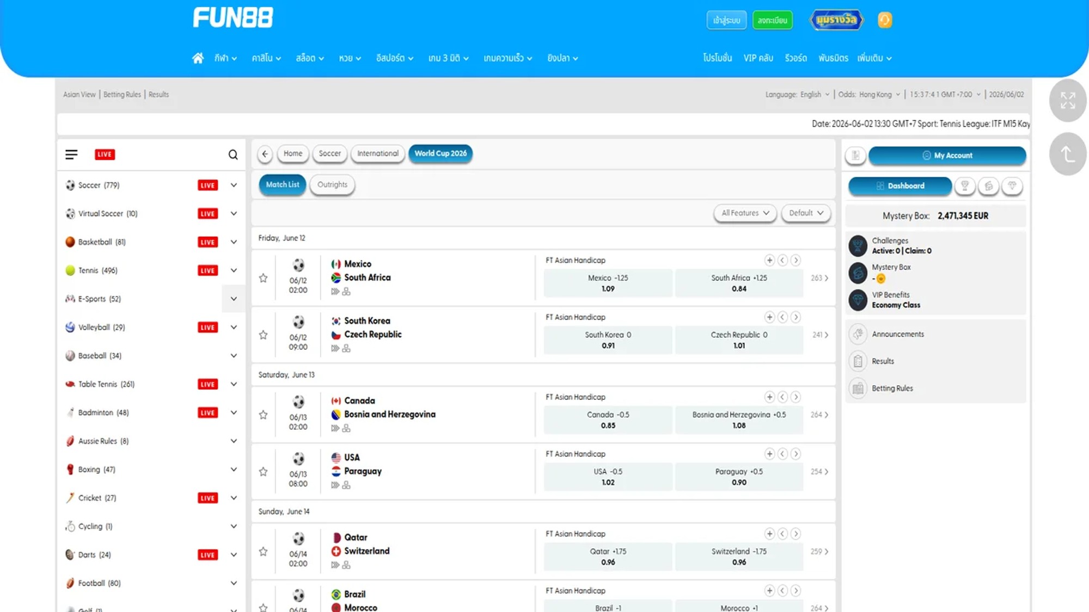
Task: Expand the E-Sports (52) category chevron
Action: pyautogui.click(x=234, y=299)
